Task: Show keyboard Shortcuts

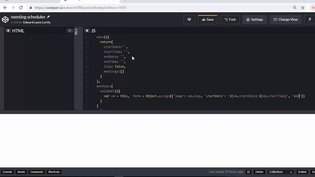Action: 54,172
